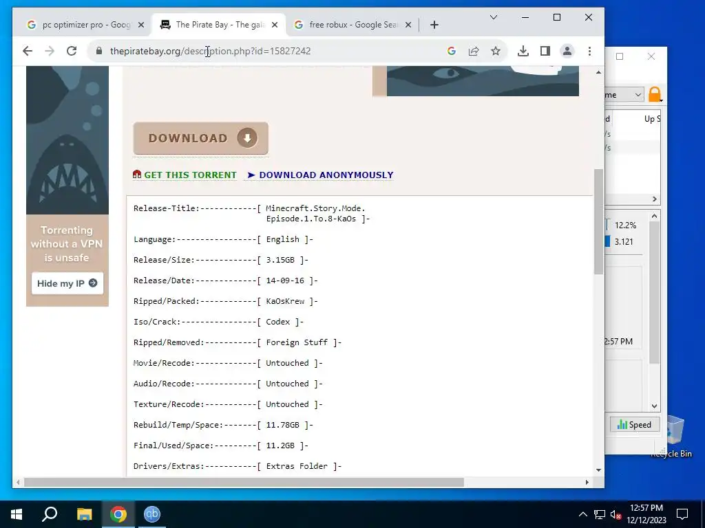Screen dimensions: 705x528
Task: Click Hide my IP button in ad
Action: [x=67, y=283]
